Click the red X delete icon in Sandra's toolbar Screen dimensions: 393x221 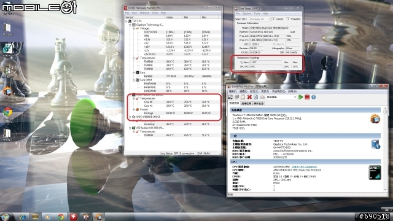coord(249,97)
